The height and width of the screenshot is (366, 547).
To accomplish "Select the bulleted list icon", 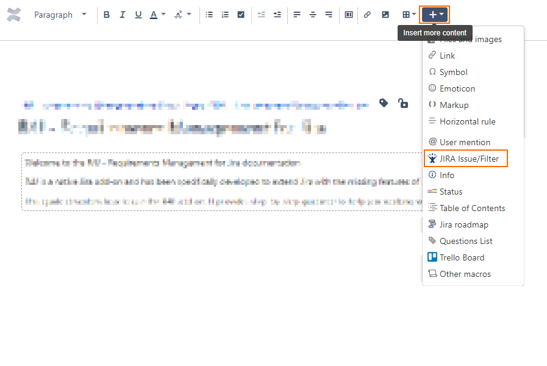I will click(208, 15).
